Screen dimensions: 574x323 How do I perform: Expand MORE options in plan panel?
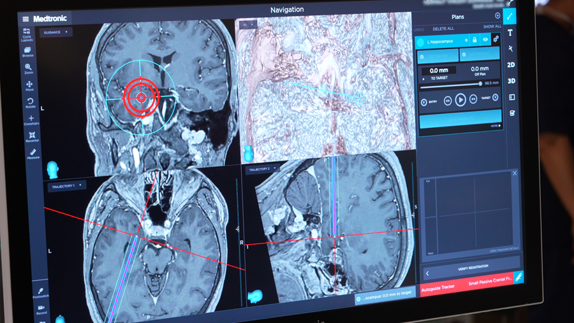point(496,126)
